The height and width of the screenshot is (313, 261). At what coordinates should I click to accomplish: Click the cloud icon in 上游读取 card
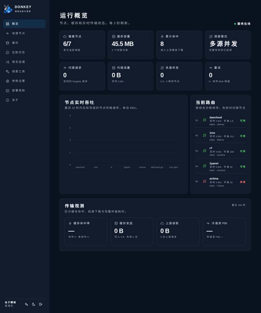[162, 223]
